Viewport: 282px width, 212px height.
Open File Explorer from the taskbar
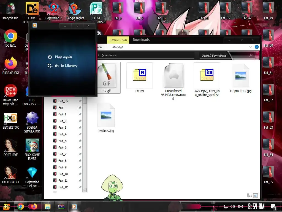[47, 206]
